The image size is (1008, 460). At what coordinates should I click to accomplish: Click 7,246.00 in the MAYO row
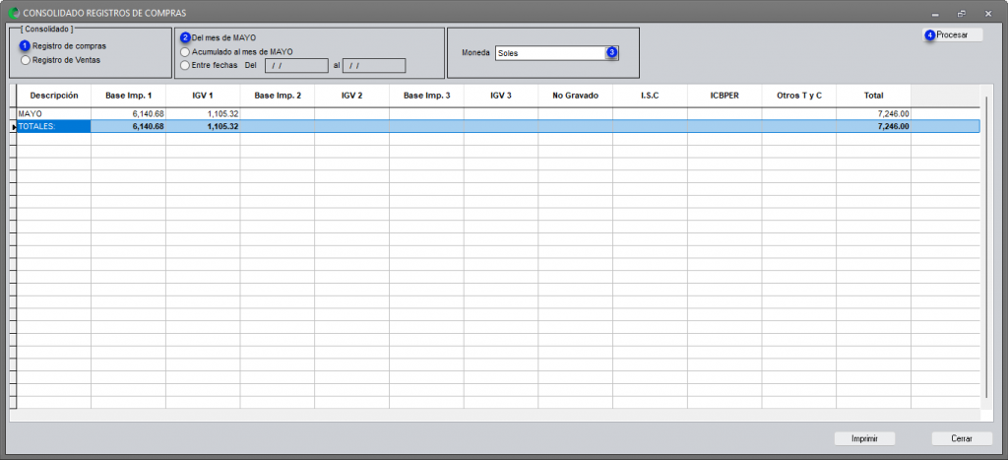click(x=893, y=114)
